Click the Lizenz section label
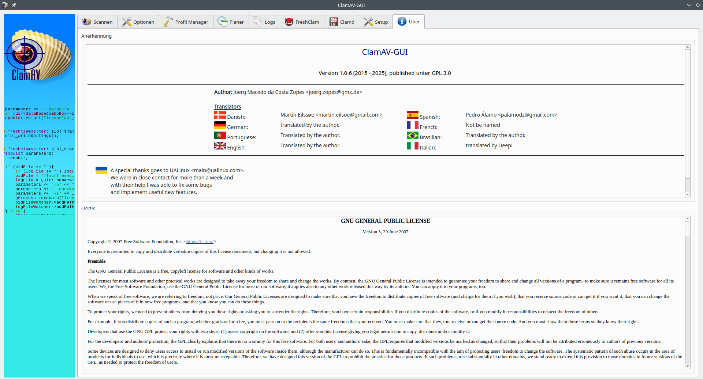This screenshot has width=703, height=379. pyautogui.click(x=88, y=208)
